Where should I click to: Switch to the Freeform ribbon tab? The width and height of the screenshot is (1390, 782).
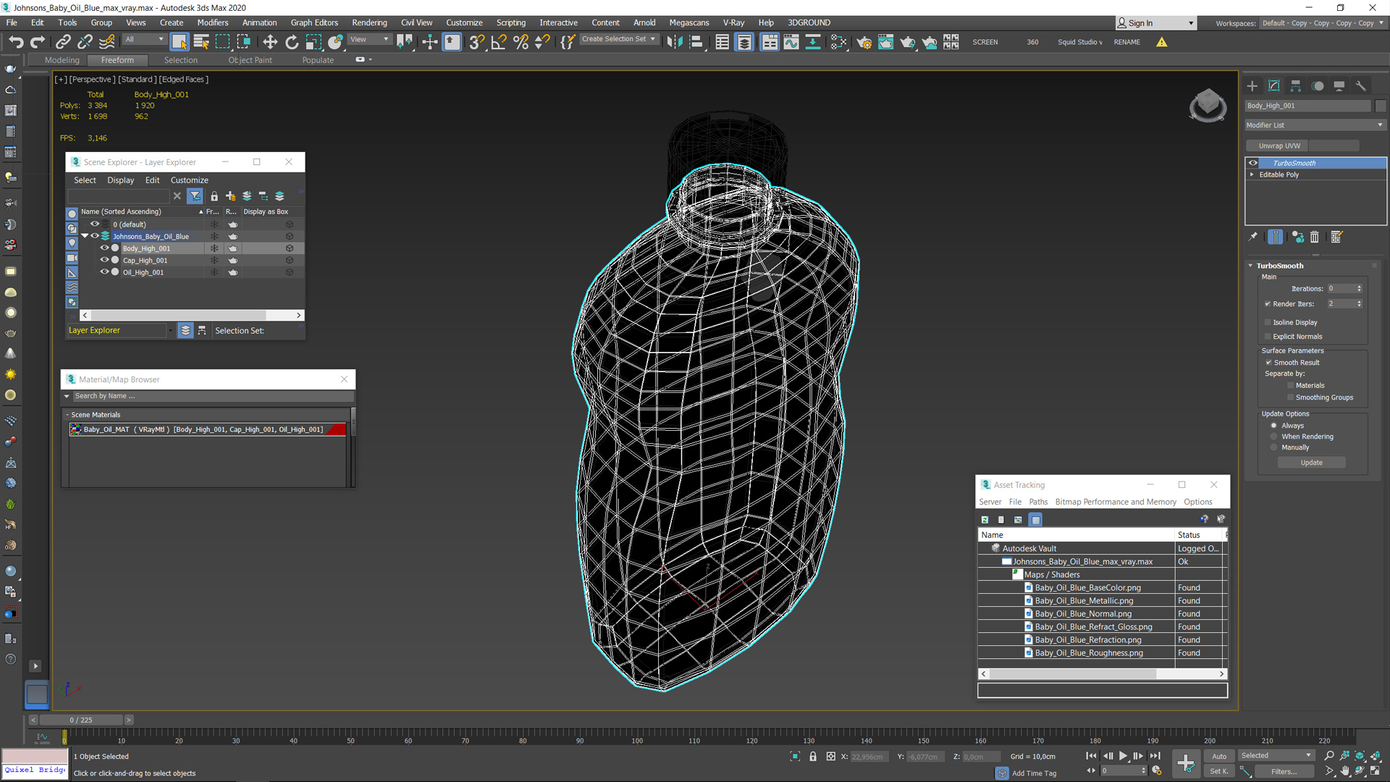(x=117, y=60)
